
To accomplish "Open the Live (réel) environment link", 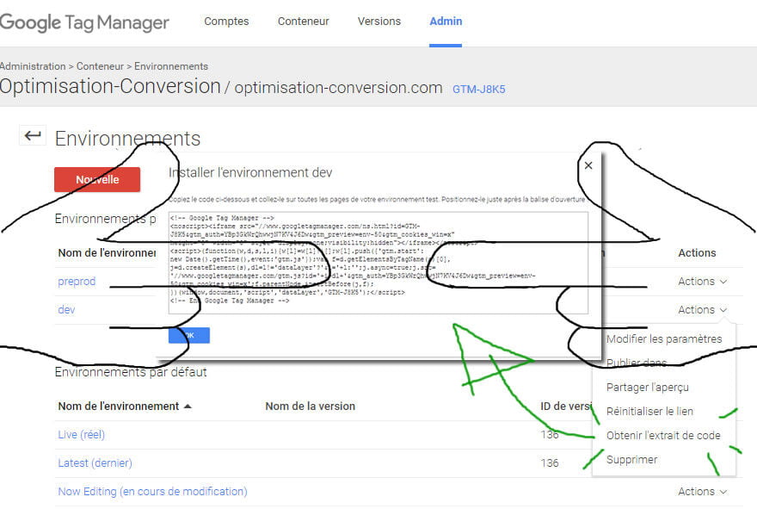I will [x=81, y=434].
